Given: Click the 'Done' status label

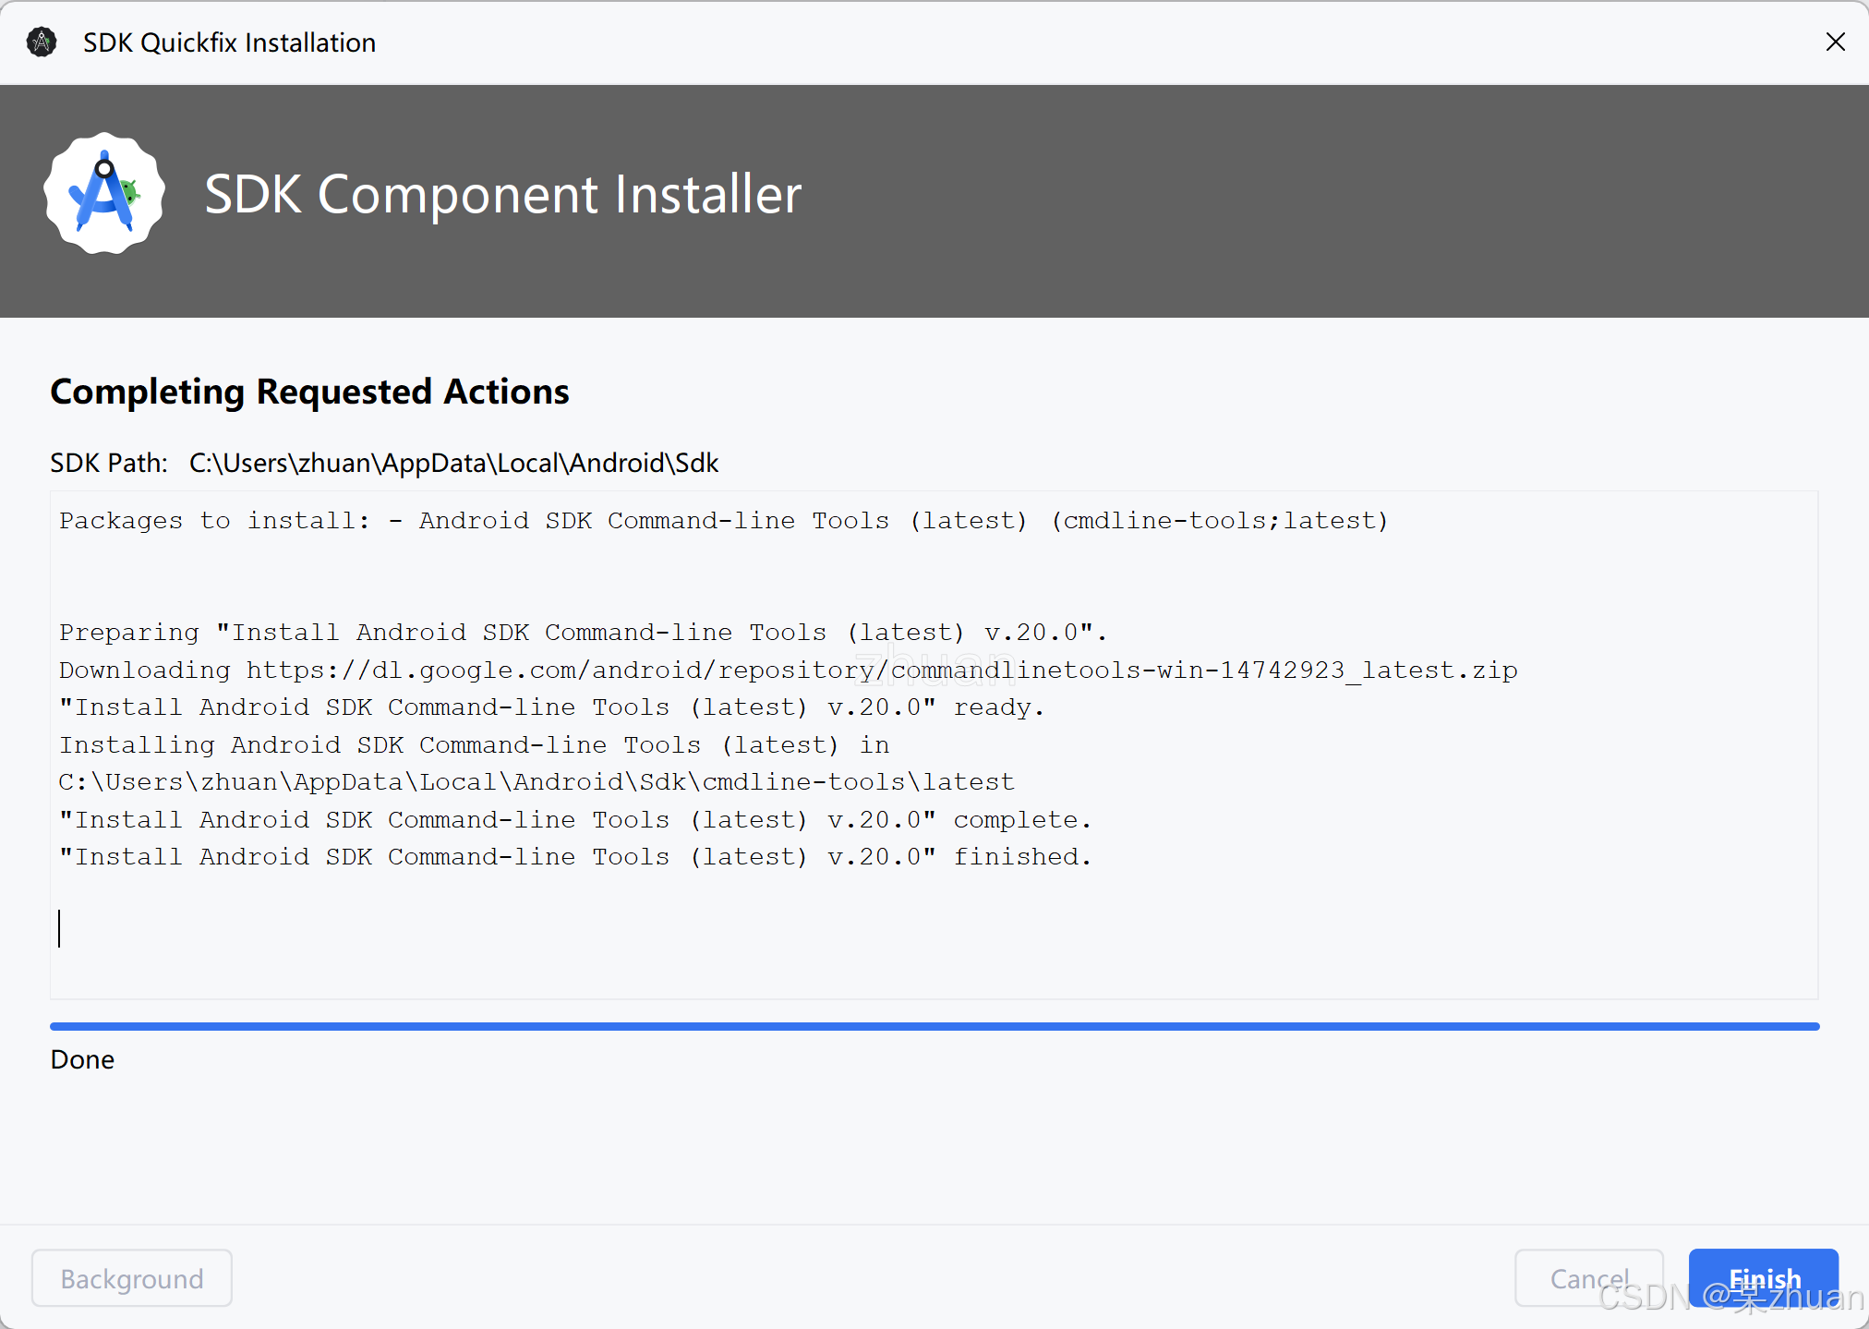Looking at the screenshot, I should 82,1059.
